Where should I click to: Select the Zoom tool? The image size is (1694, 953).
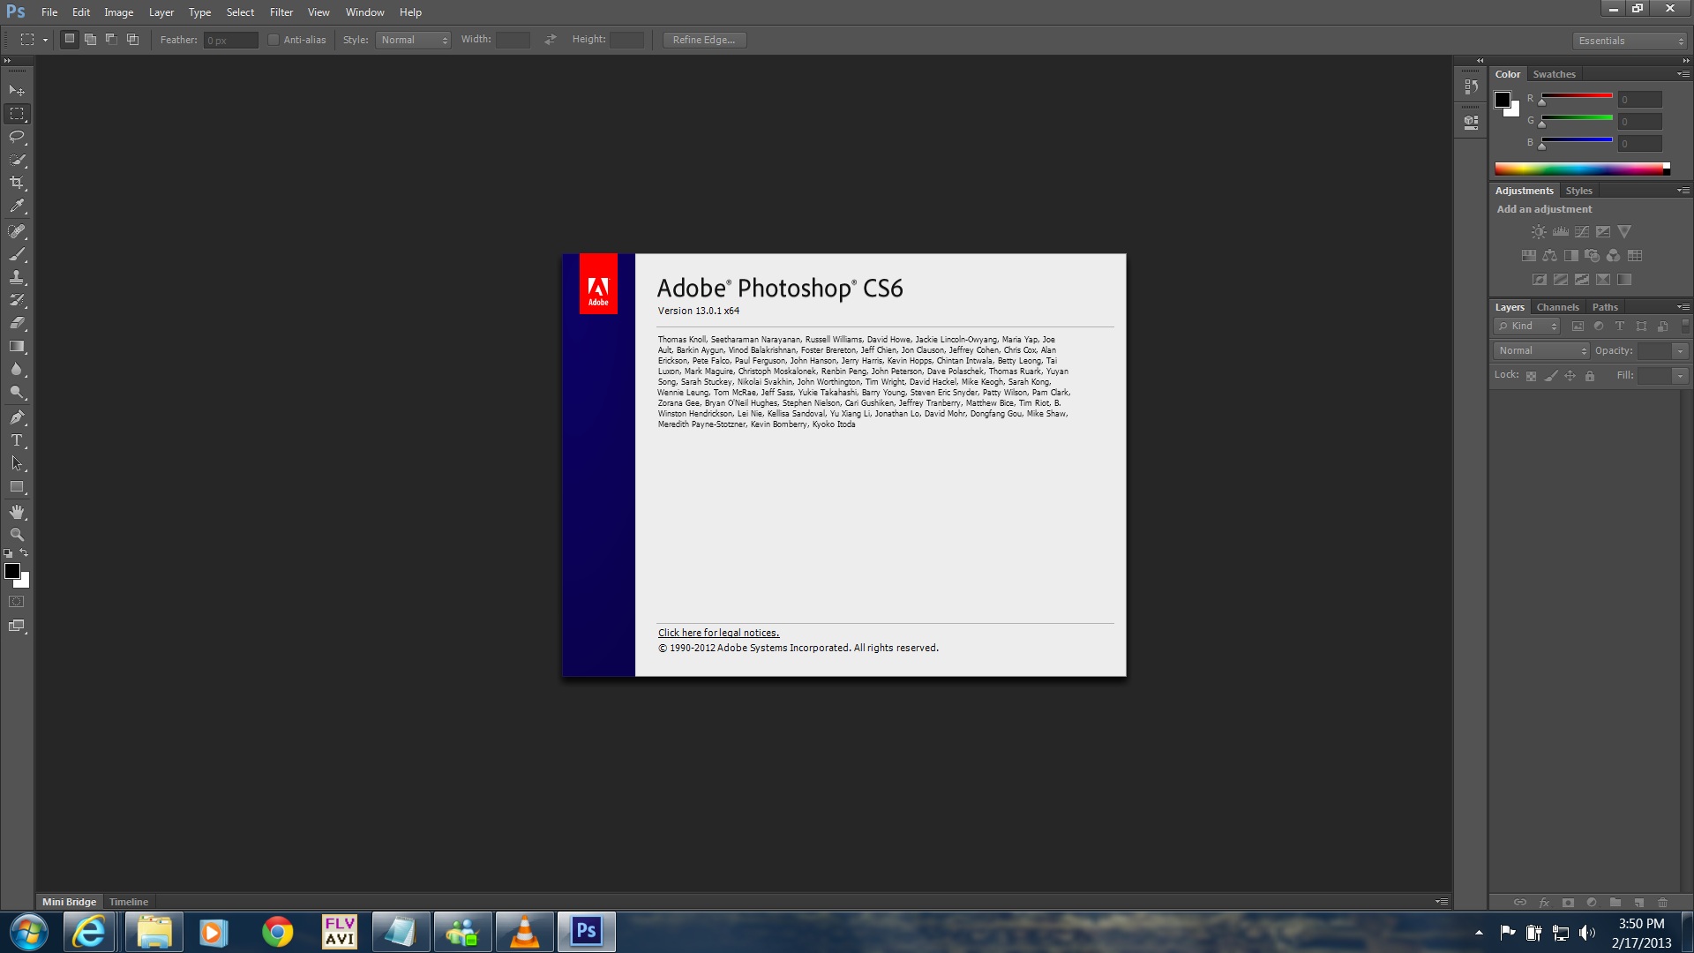(16, 534)
